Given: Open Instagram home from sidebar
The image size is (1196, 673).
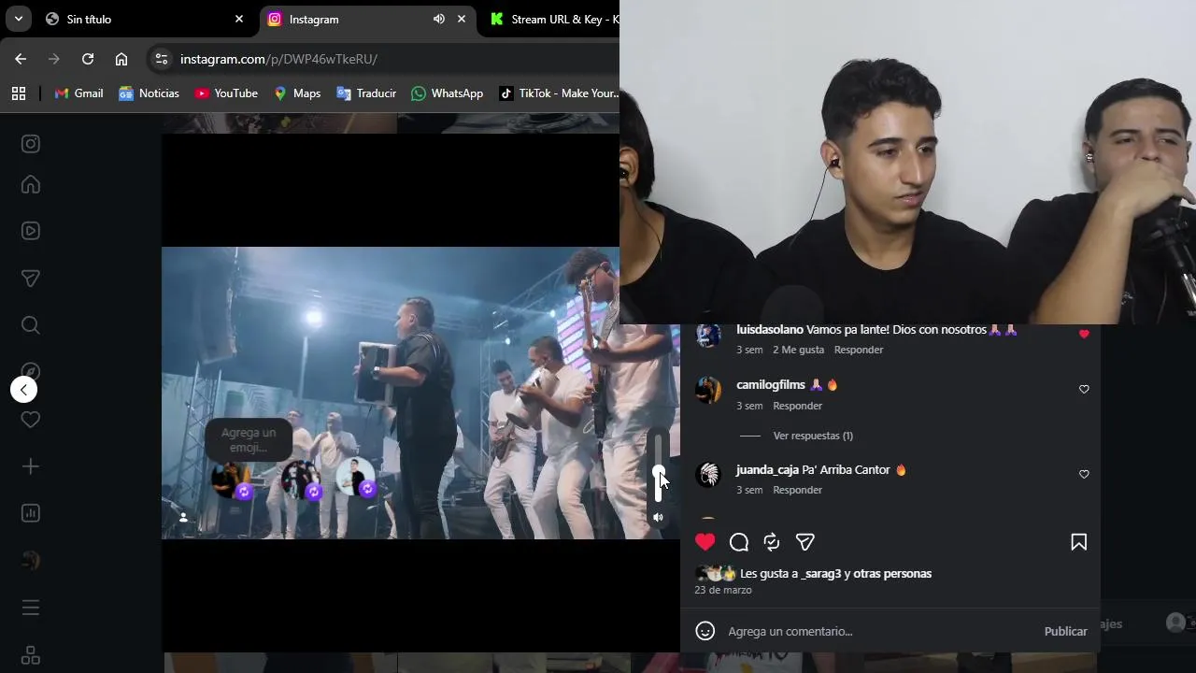Looking at the screenshot, I should coord(31,185).
